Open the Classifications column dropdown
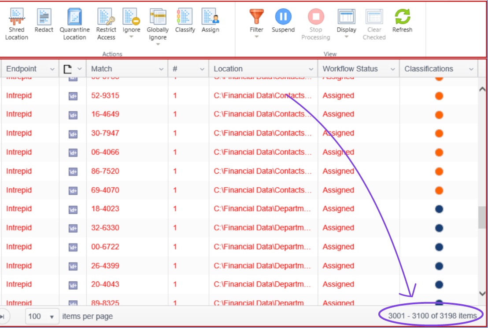This screenshot has height=328, width=488. coord(471,69)
